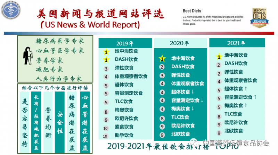
Task: Click the Best Diets description paragraph
Action: click(213, 20)
